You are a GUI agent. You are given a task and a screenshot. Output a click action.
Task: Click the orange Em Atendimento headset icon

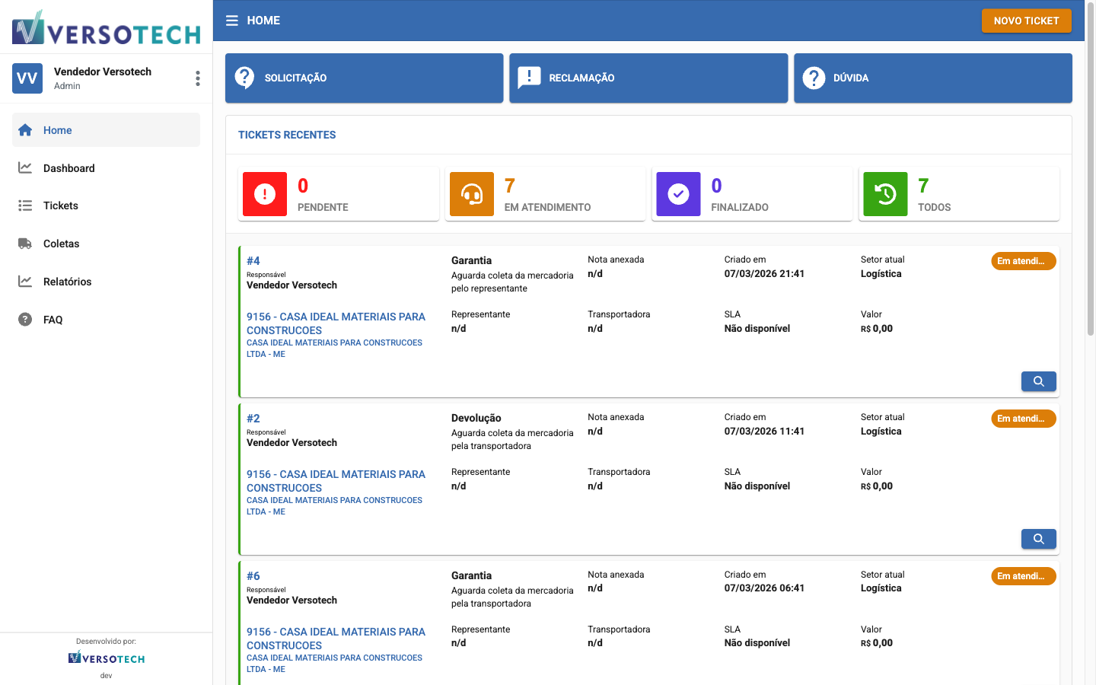click(x=471, y=194)
